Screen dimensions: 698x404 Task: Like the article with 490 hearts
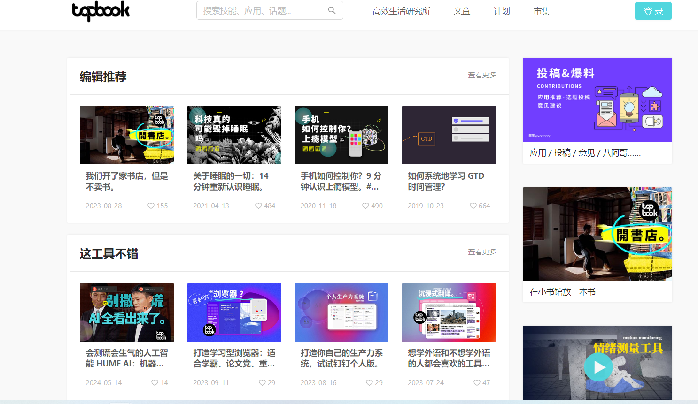(x=365, y=206)
